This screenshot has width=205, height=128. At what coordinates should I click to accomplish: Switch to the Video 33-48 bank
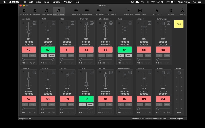point(99,12)
